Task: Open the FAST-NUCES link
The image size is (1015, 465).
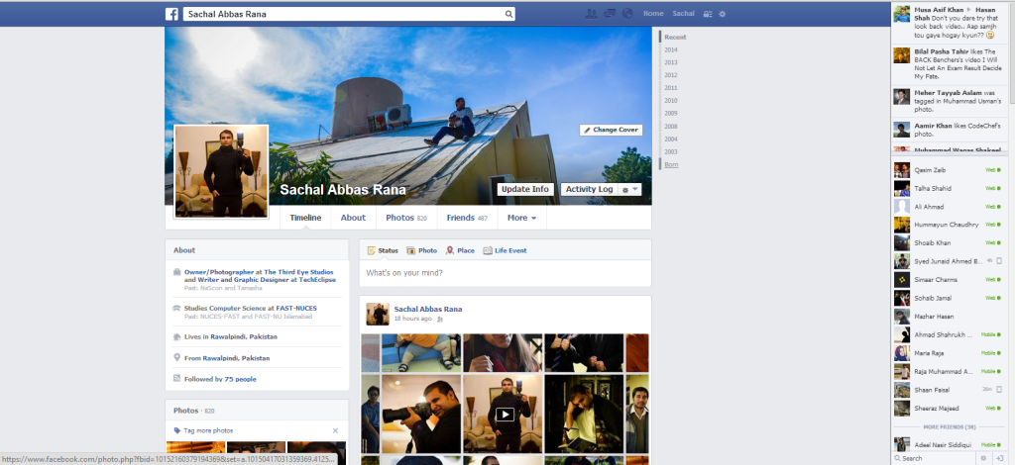Action: 296,309
